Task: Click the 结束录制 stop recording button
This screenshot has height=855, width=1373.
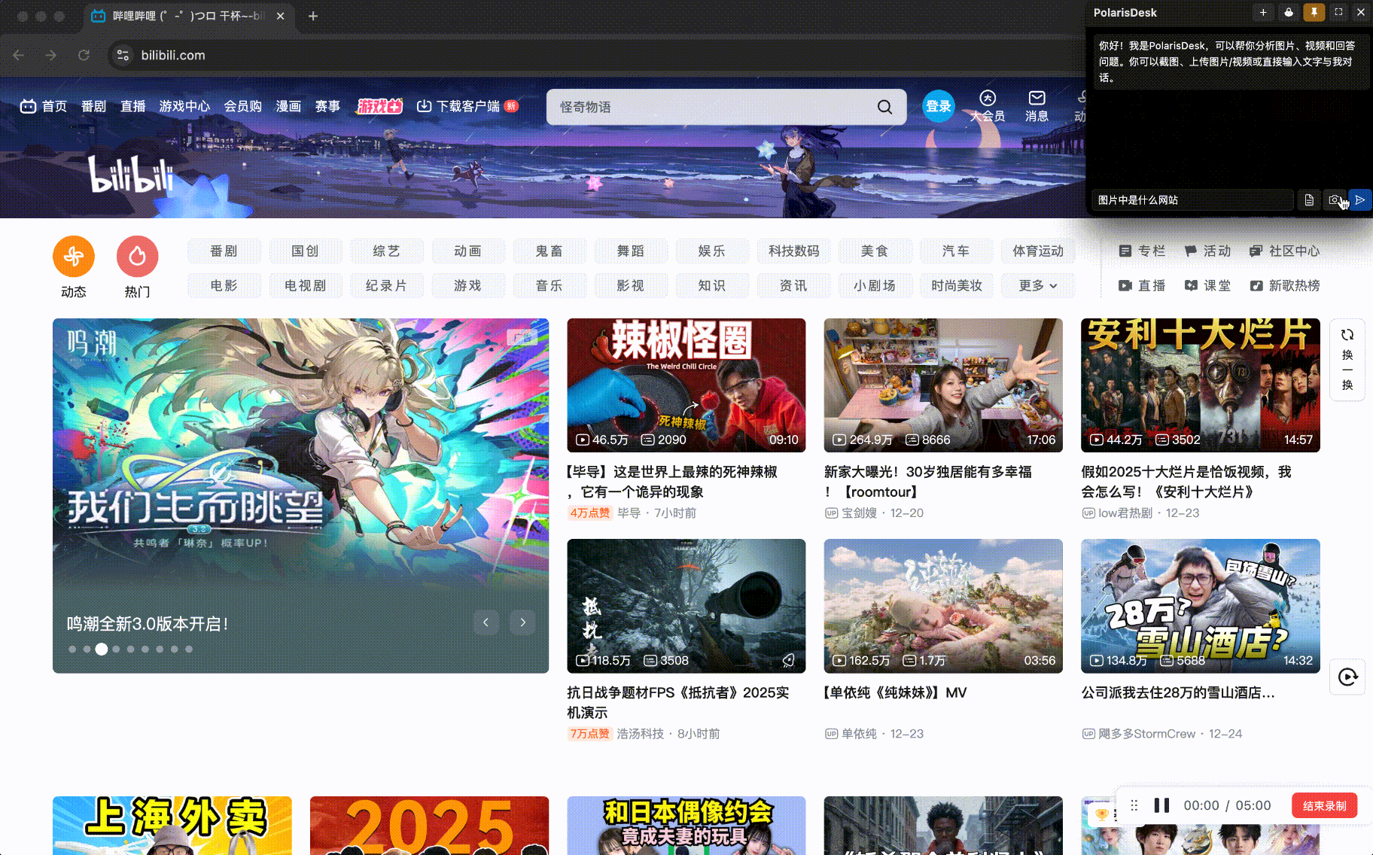Action: tap(1324, 805)
